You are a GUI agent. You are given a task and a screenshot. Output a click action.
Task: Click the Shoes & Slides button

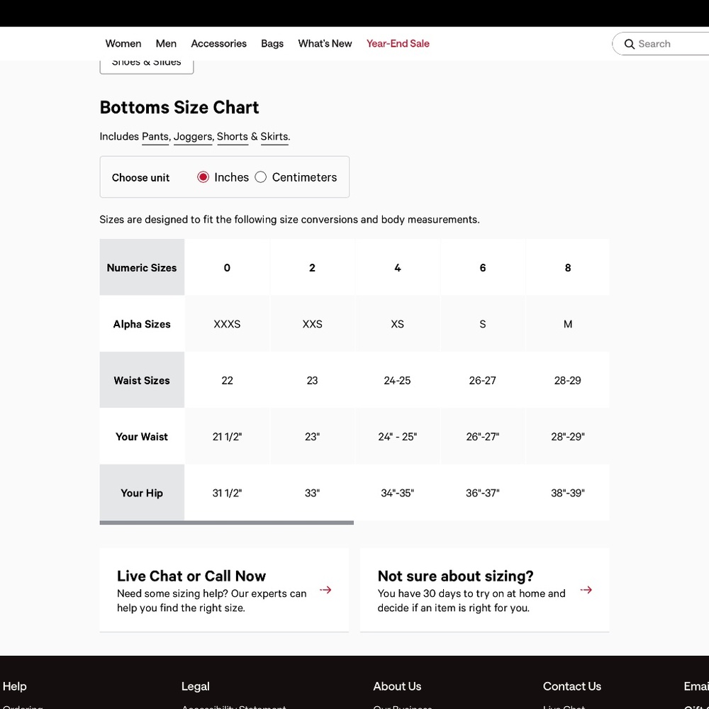[x=147, y=65]
